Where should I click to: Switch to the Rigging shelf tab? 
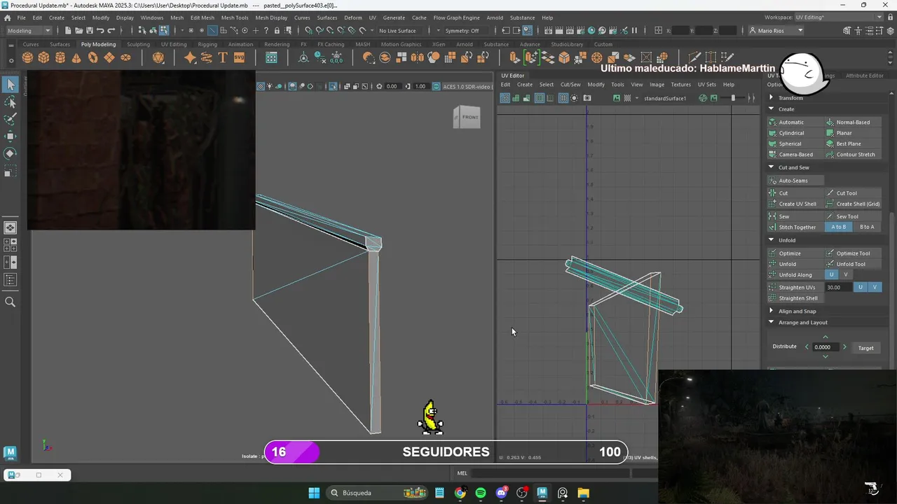pos(207,44)
